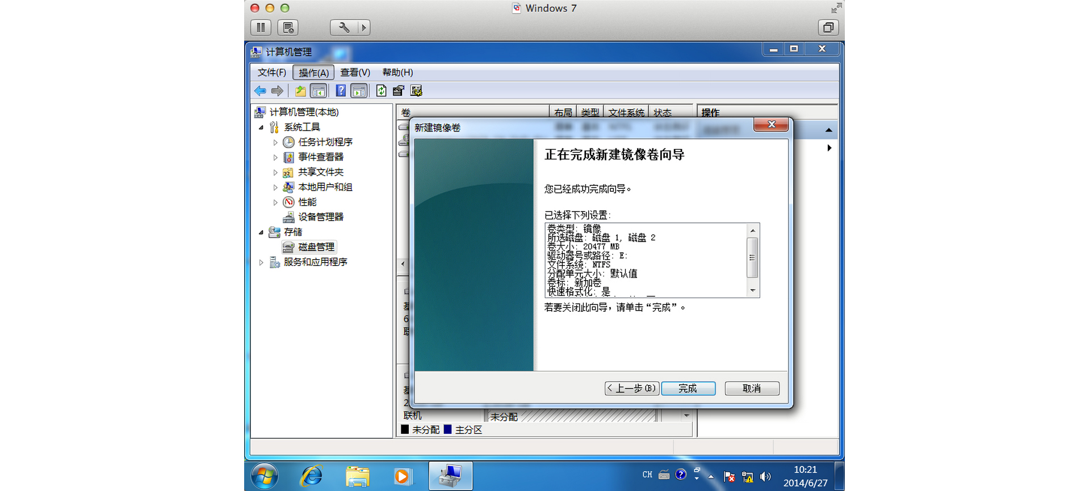Screen dimensions: 1089x491
Task: Close the 新建镜像卷 dialog with red X
Action: 771,125
